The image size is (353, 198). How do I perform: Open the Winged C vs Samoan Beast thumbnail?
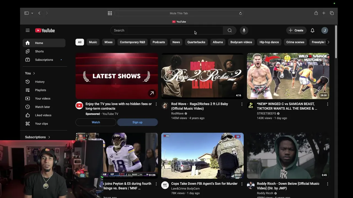[x=288, y=76]
